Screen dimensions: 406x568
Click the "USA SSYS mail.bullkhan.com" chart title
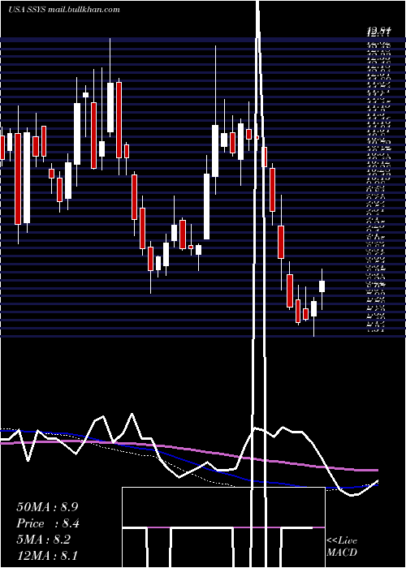coord(64,10)
